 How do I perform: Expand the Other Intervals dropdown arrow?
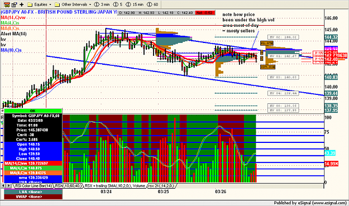coord(90,4)
